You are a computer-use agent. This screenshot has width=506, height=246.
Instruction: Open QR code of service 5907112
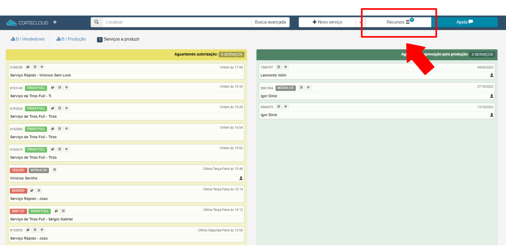63,211
